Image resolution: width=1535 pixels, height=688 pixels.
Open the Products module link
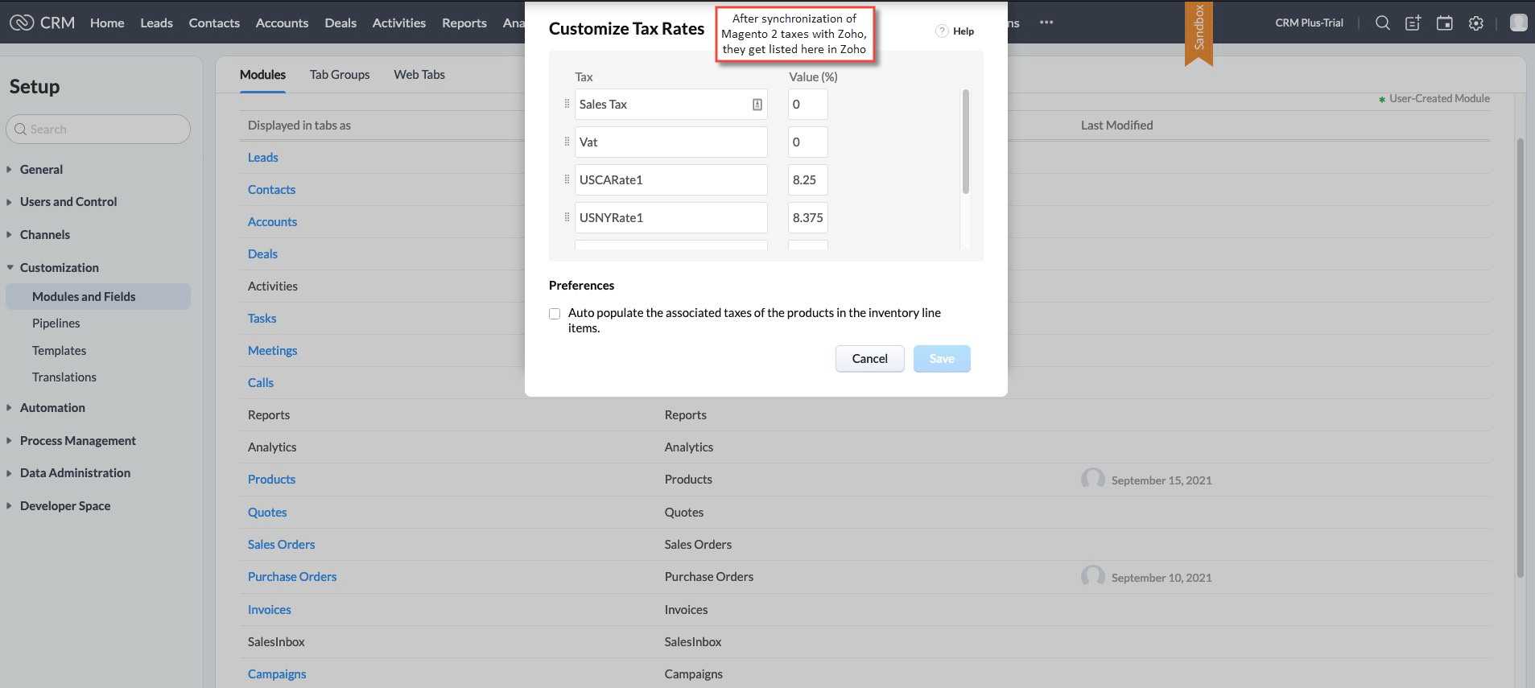tap(271, 480)
